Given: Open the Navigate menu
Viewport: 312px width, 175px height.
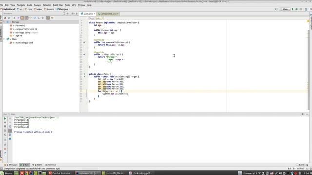Looking at the screenshot, I should [20, 5].
